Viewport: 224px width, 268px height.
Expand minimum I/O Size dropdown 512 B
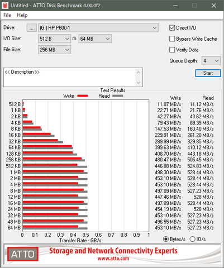(x=54, y=39)
